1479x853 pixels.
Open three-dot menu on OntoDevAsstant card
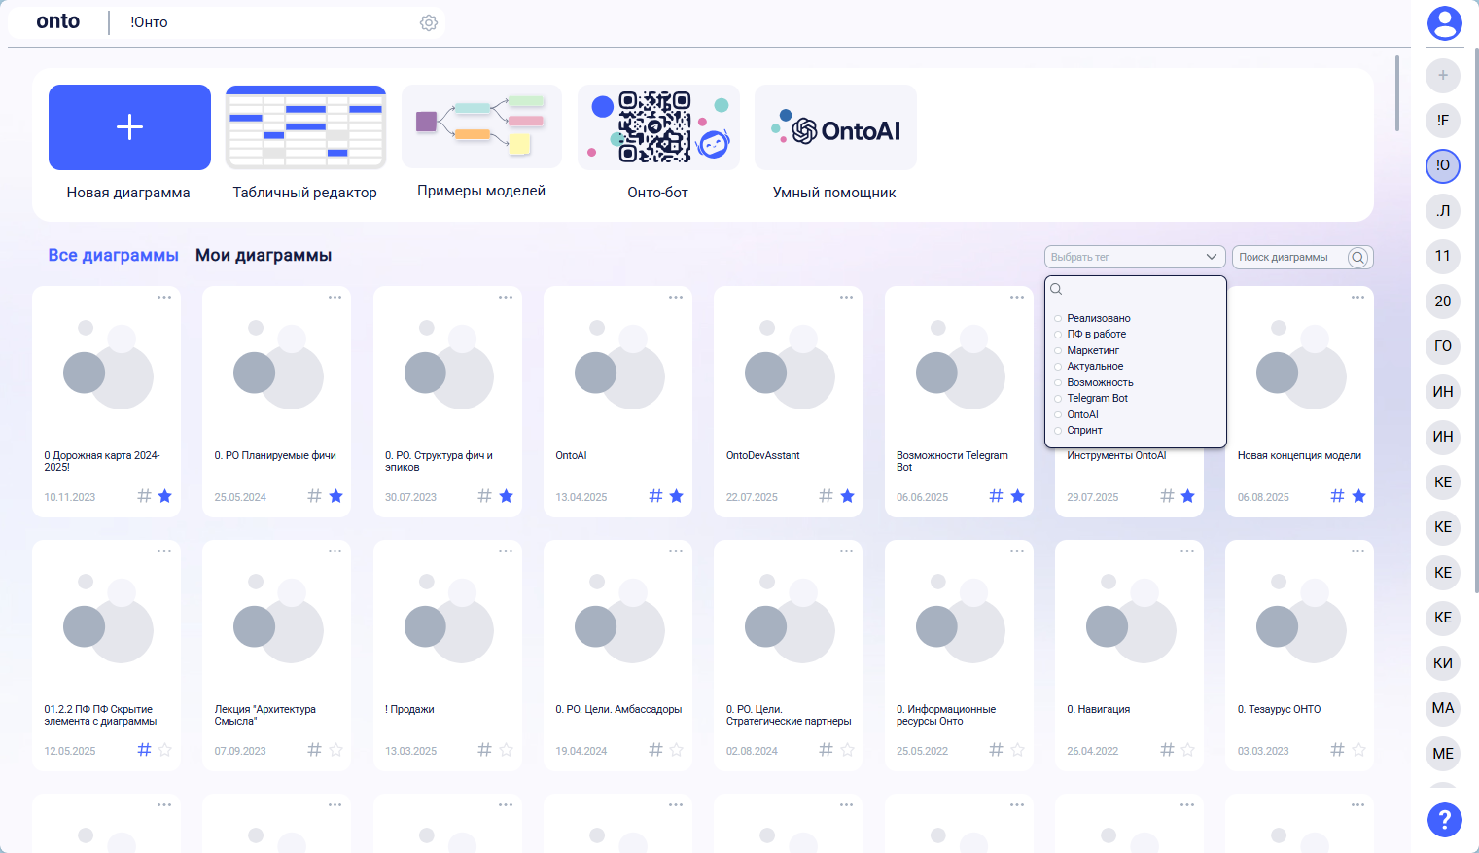pyautogui.click(x=846, y=298)
